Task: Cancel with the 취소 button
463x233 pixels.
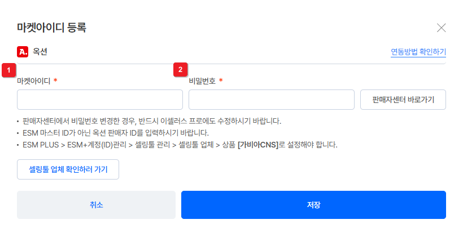Action: click(x=97, y=205)
